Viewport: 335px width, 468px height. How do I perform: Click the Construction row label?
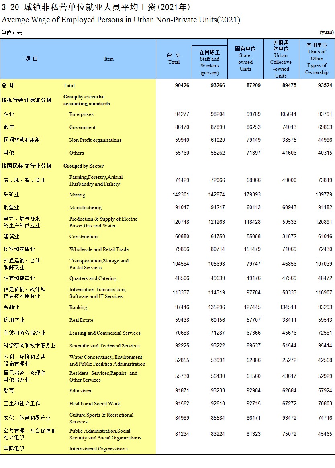83,237
